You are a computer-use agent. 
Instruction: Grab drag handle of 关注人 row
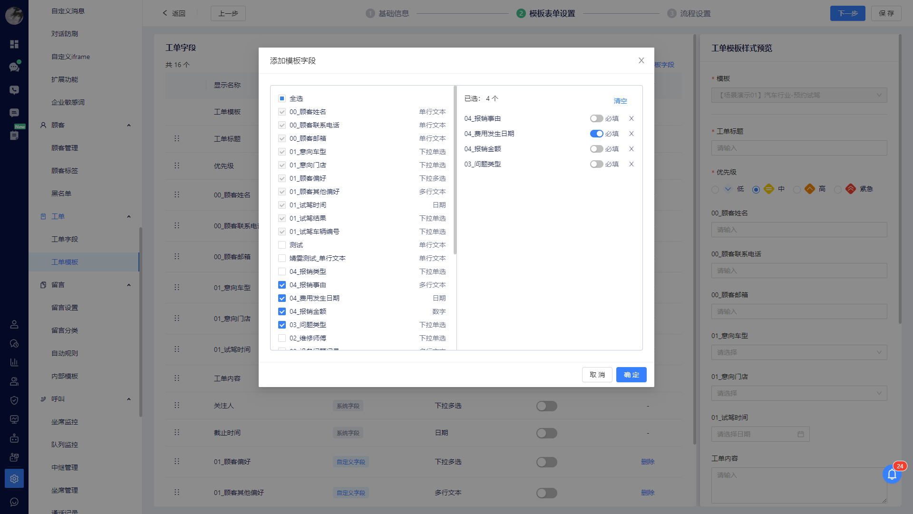(177, 405)
